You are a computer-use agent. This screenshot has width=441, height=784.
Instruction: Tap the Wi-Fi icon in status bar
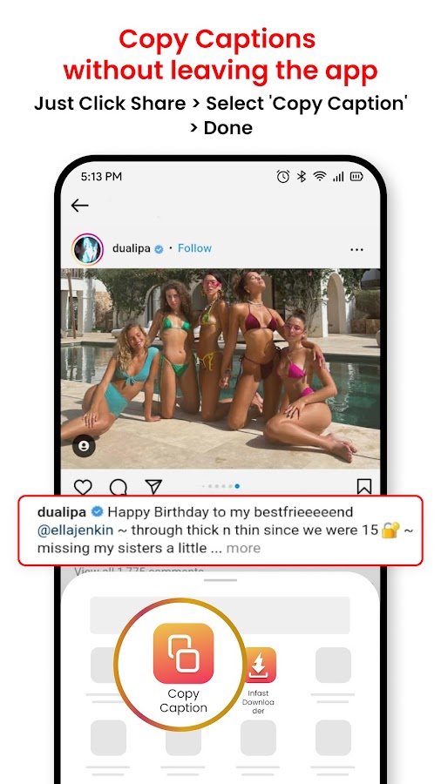click(319, 176)
